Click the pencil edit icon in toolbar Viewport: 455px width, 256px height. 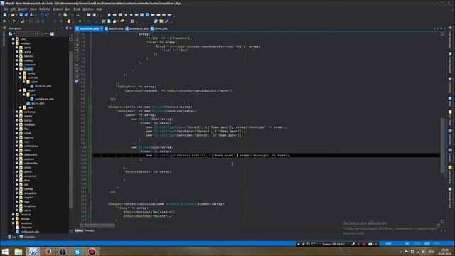coord(167,21)
